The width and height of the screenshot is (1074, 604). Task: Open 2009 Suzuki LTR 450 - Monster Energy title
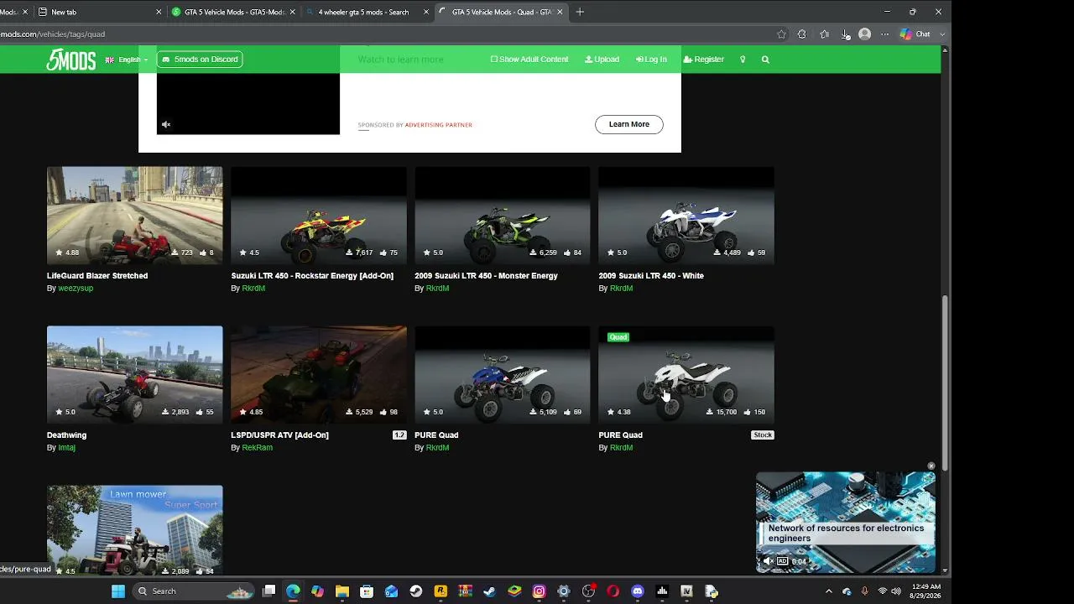point(486,276)
